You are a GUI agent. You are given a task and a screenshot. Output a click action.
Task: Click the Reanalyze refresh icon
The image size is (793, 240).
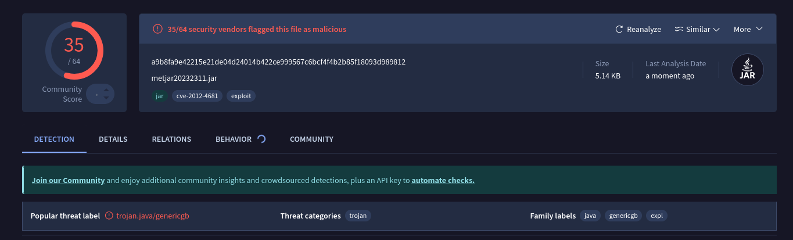tap(619, 29)
